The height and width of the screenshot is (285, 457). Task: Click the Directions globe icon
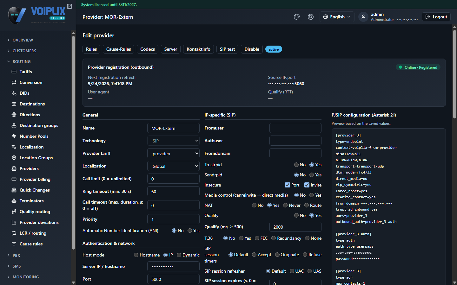(14, 115)
